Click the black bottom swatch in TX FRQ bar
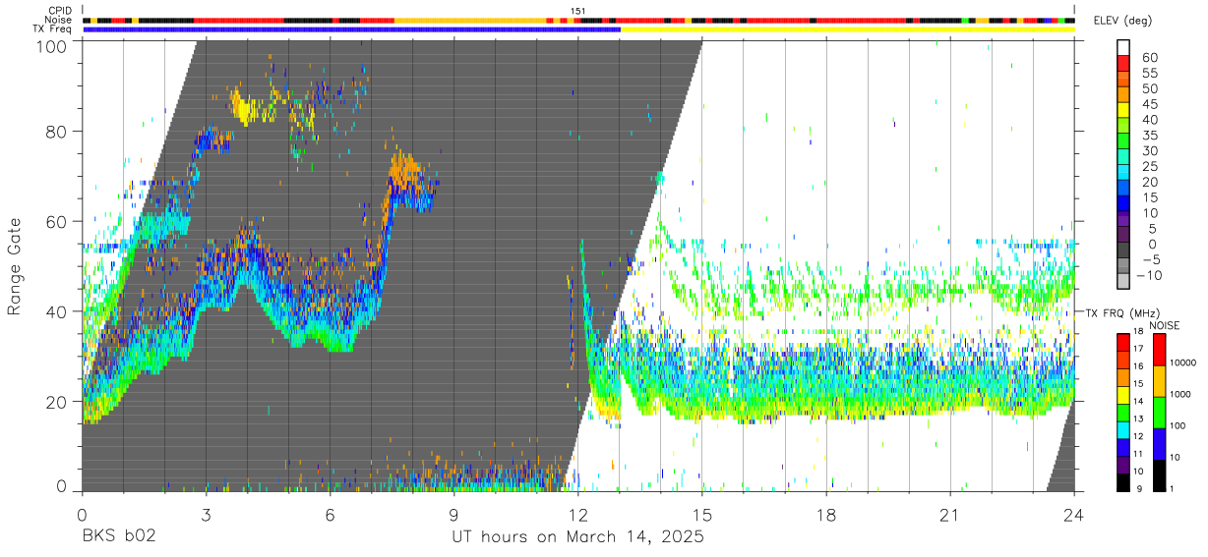The height and width of the screenshot is (557, 1208). click(1124, 481)
